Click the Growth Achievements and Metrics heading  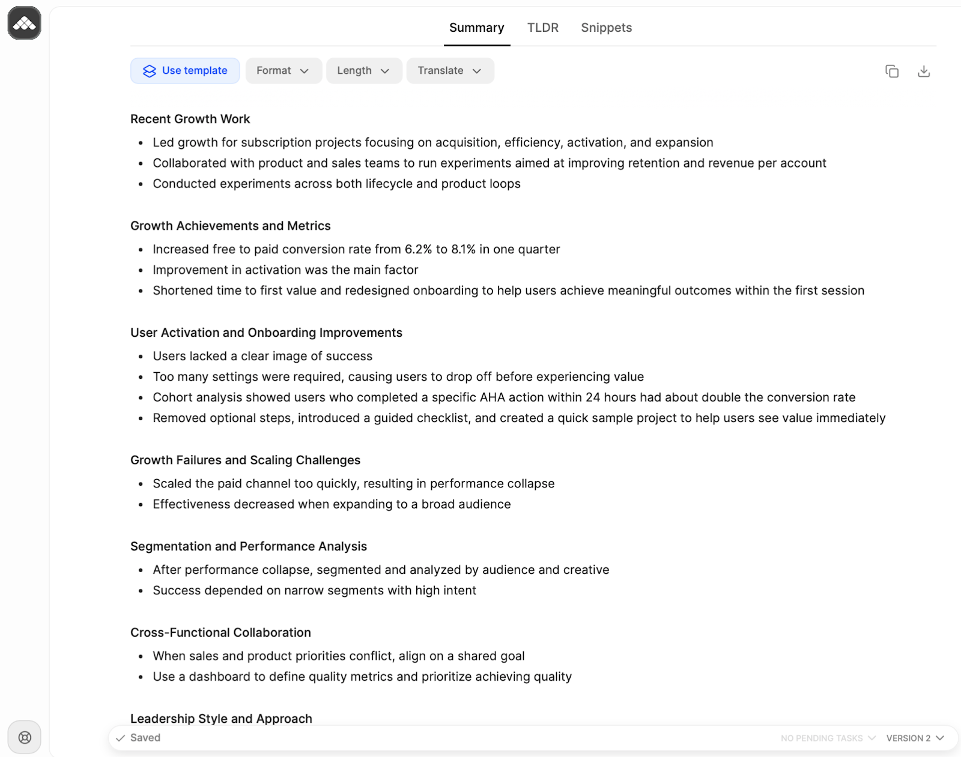tap(230, 226)
